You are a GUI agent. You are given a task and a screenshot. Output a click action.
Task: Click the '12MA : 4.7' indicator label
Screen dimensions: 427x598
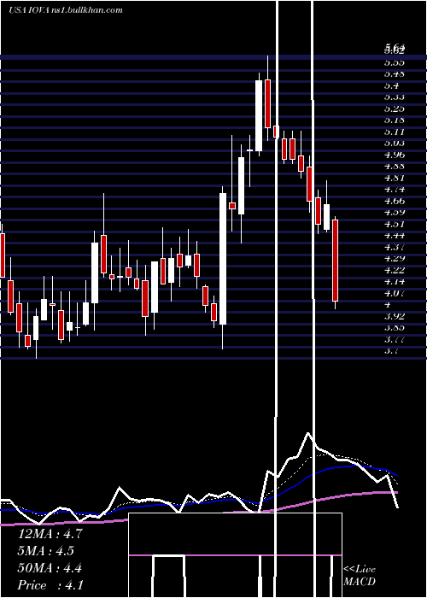(50, 534)
